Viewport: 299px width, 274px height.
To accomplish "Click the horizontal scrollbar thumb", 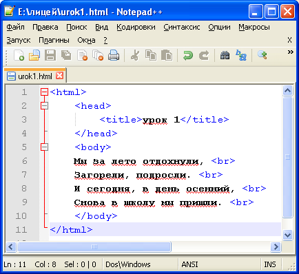I will click(x=94, y=247).
